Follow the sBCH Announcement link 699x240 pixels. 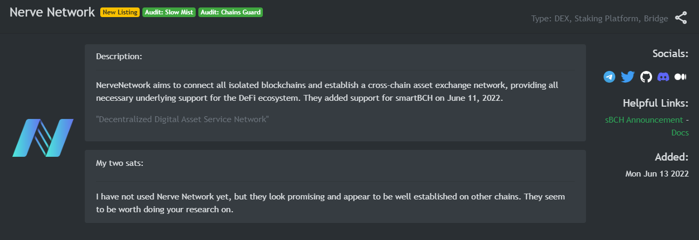click(644, 120)
